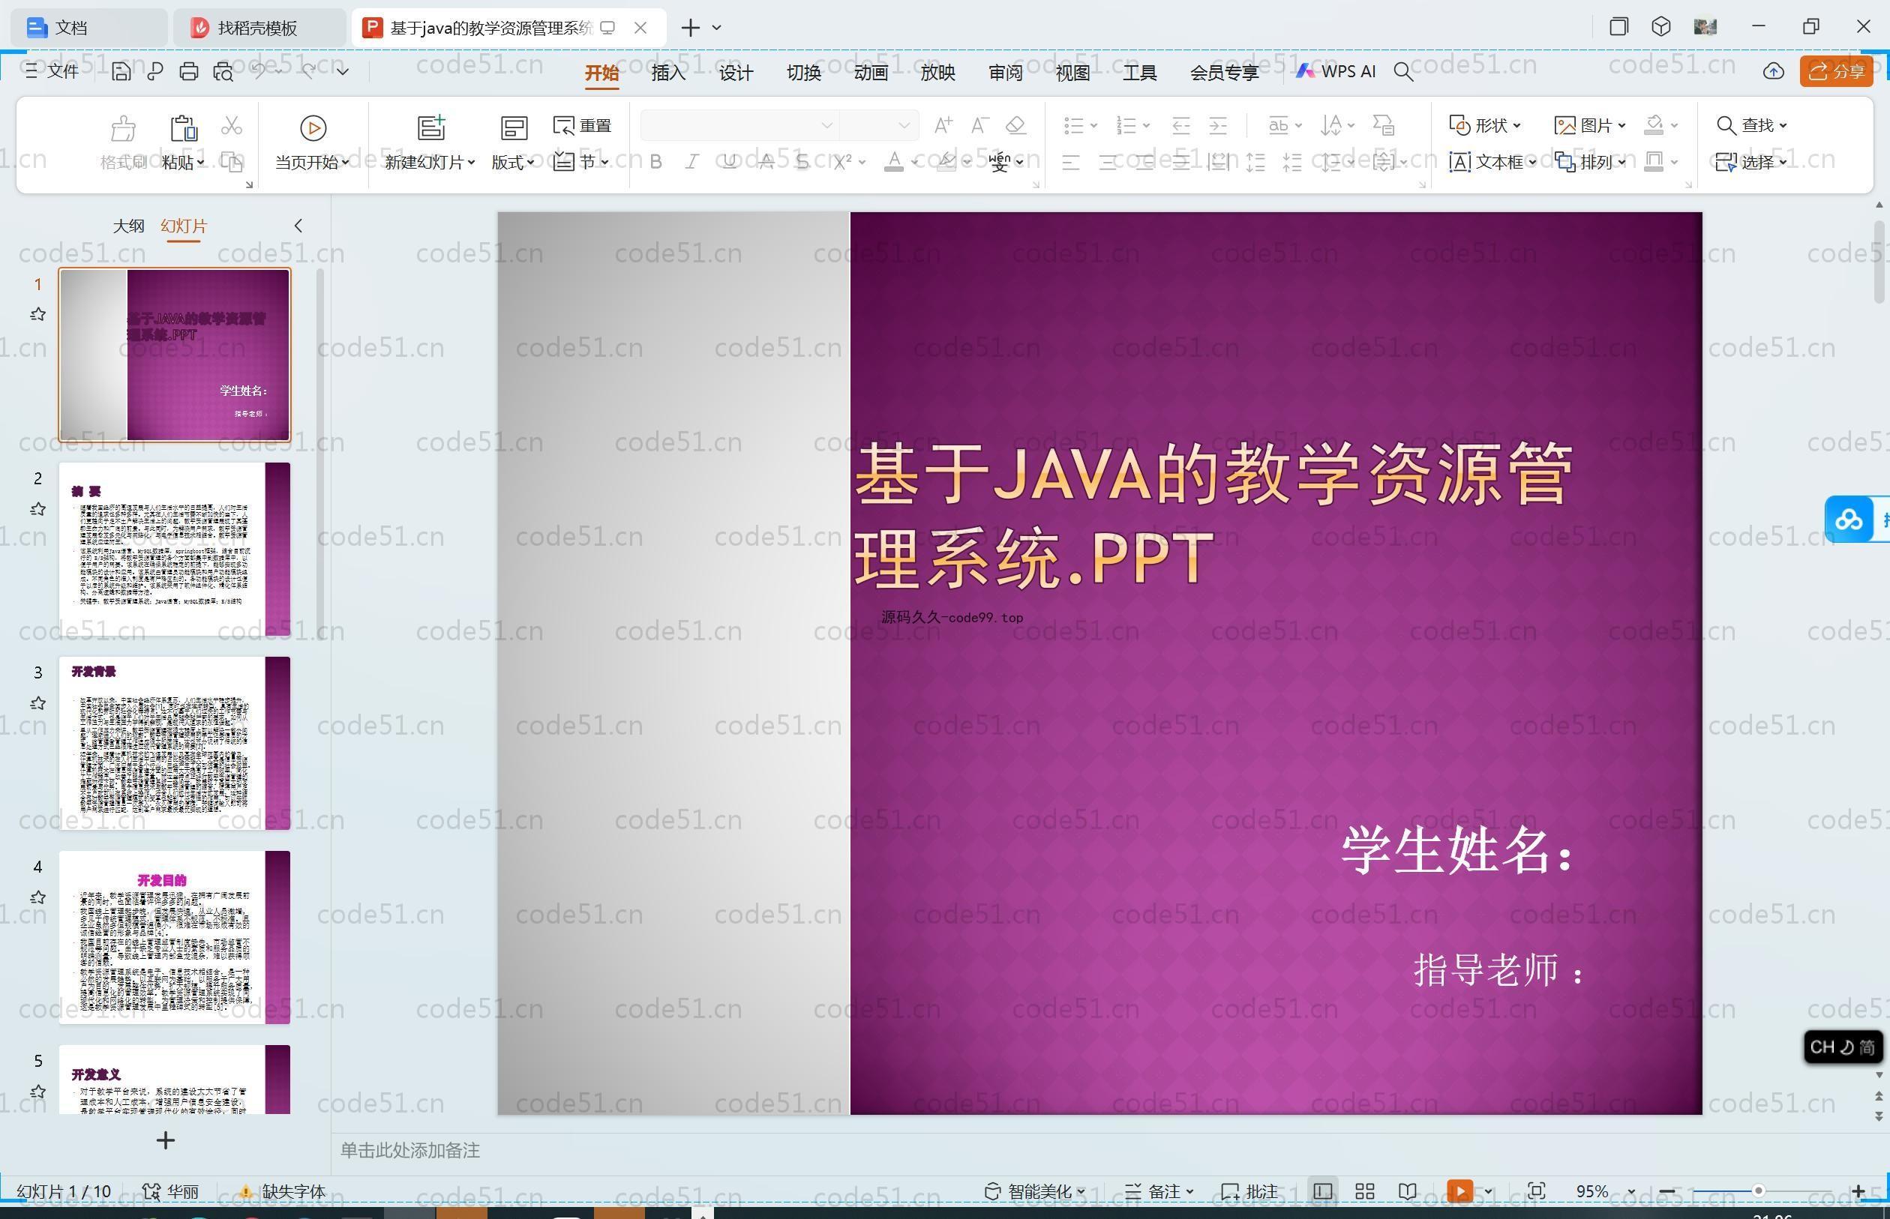Toggle bold formatting

click(655, 162)
